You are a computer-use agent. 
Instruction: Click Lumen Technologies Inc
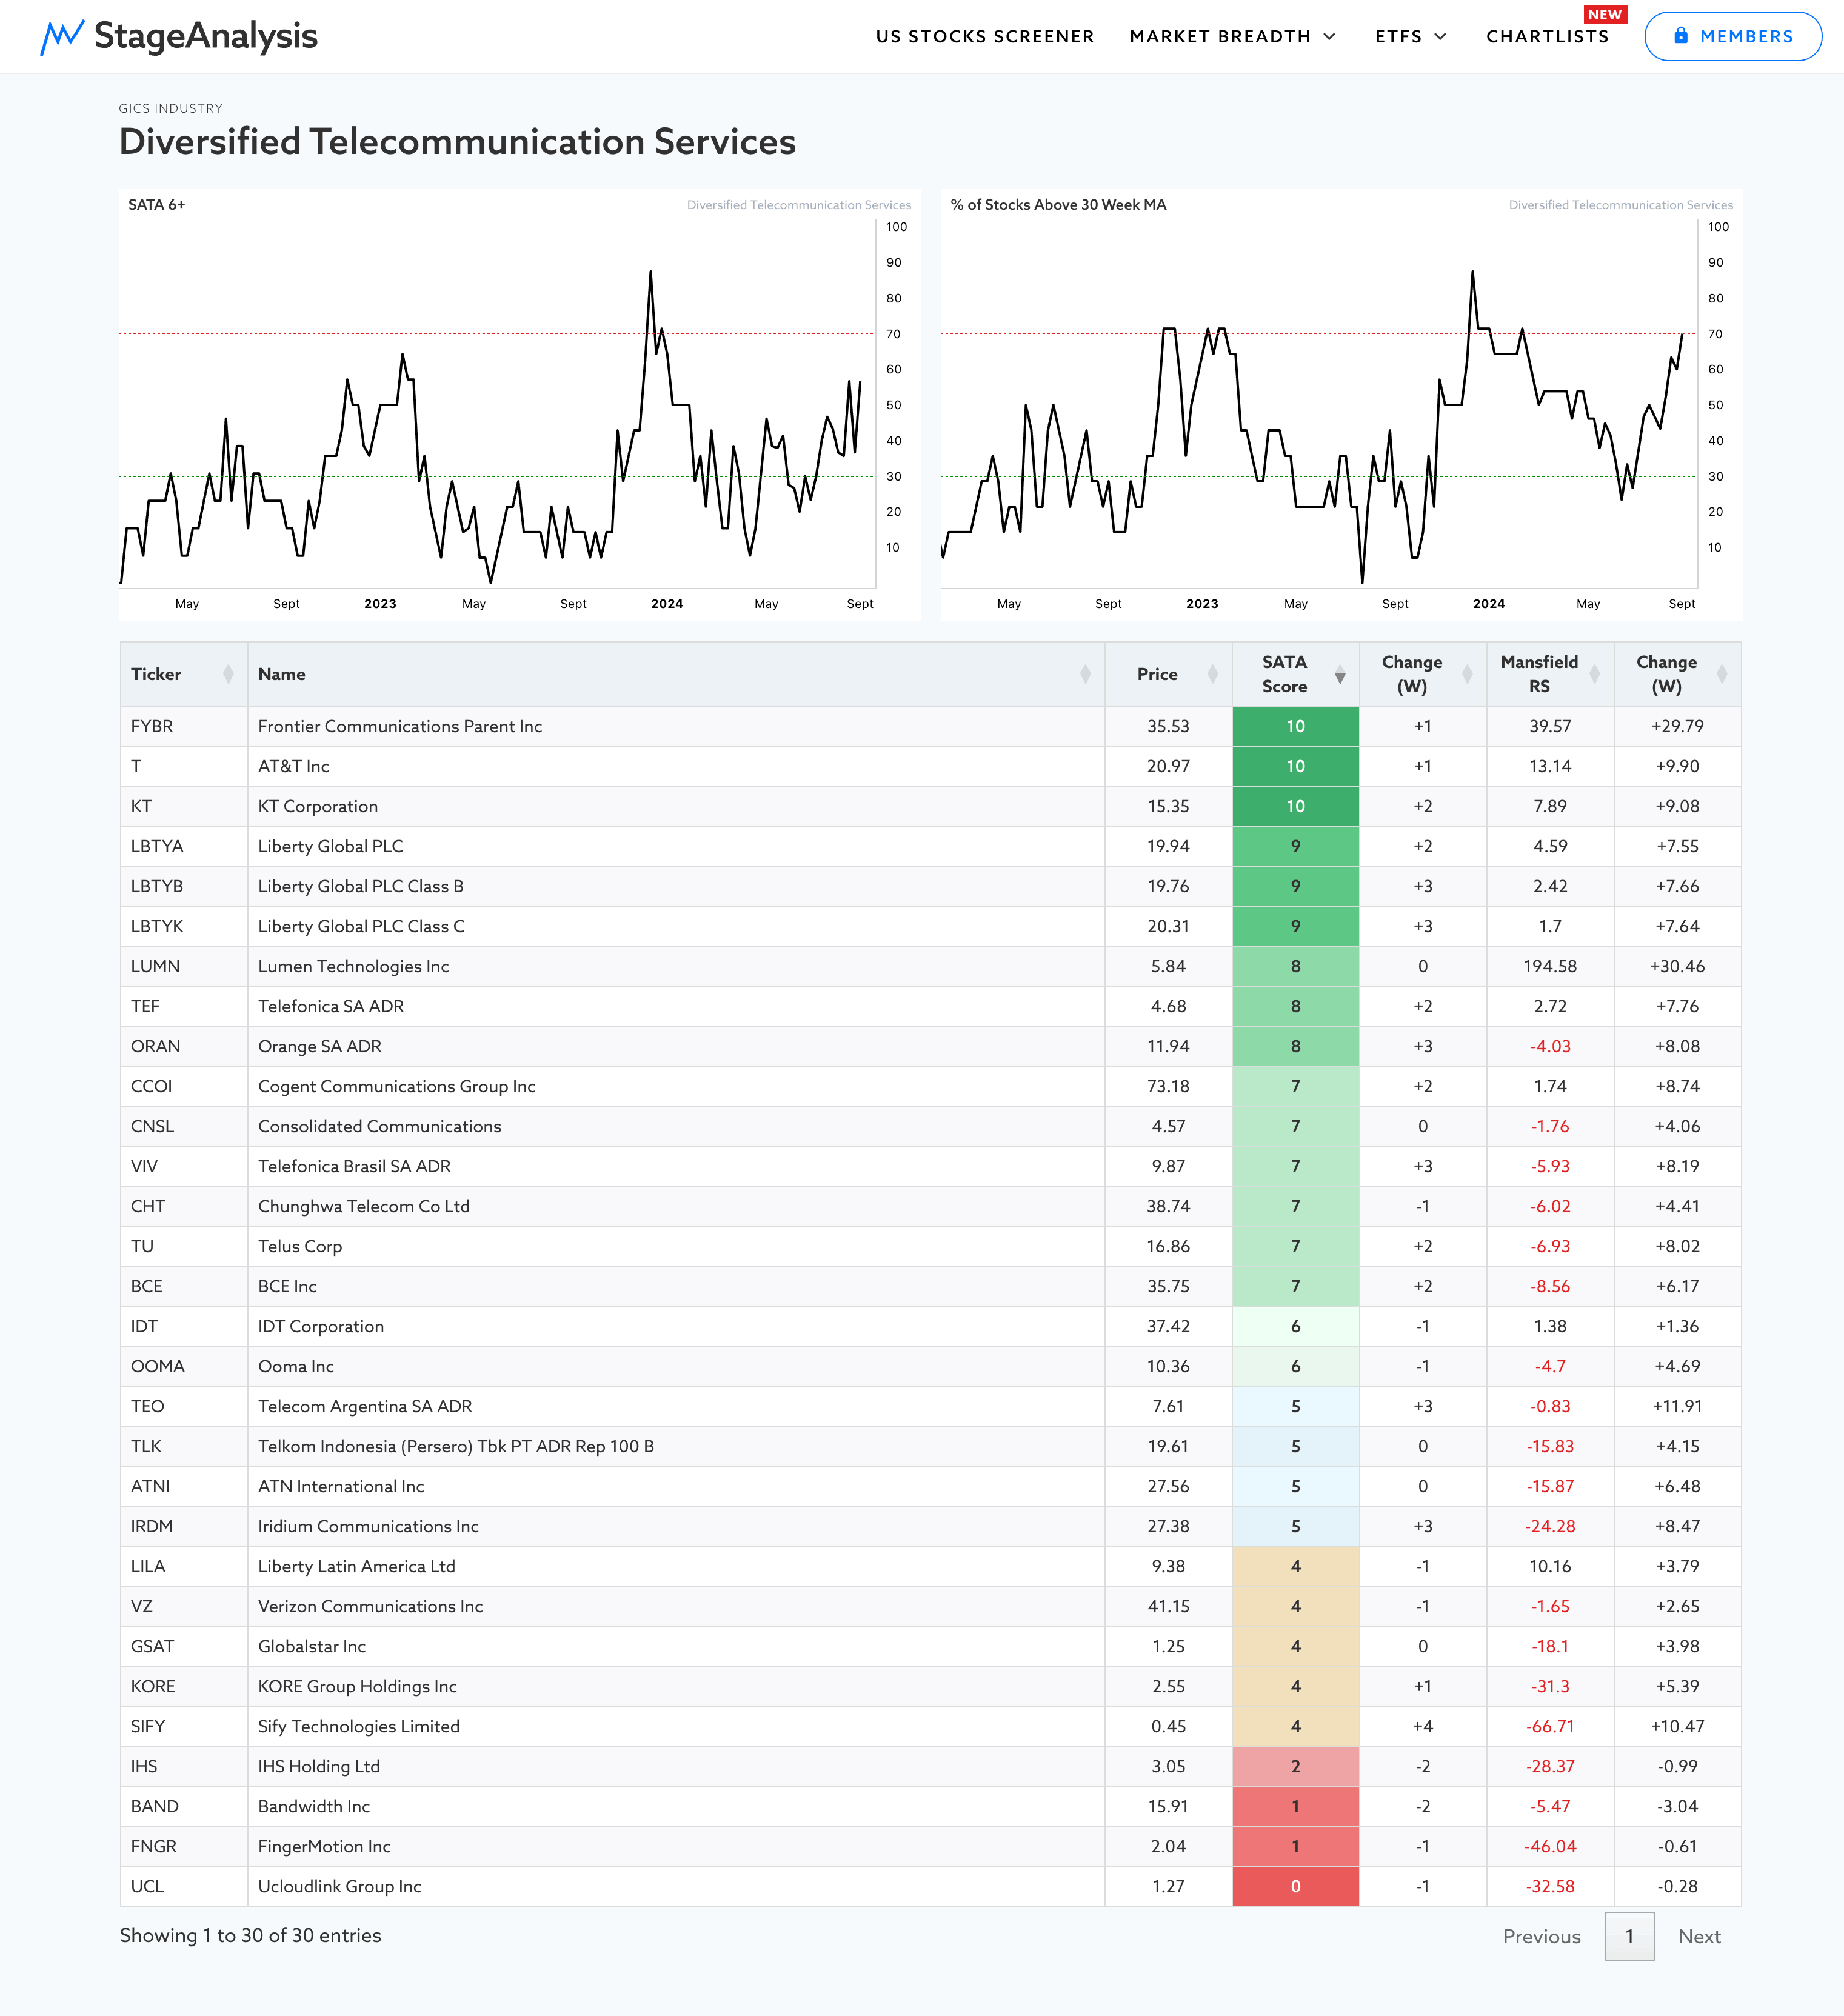tap(353, 966)
